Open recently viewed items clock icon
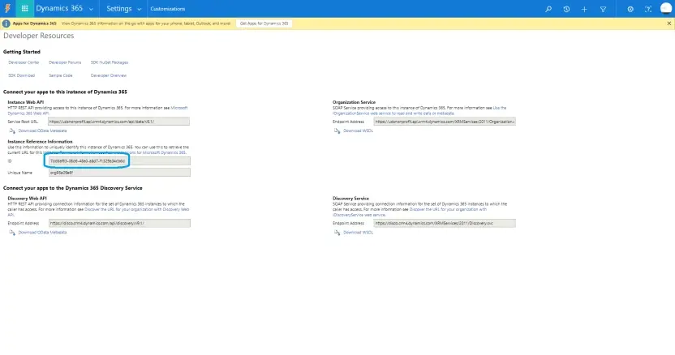This screenshot has width=675, height=355. [x=566, y=9]
